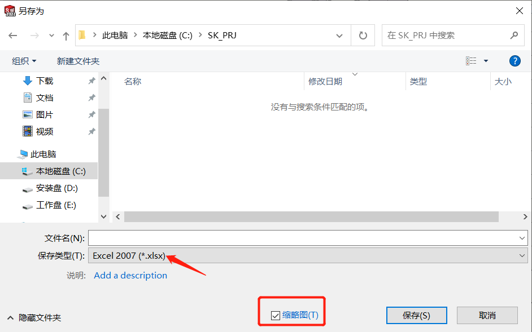Screen dimensions: 532x332
Task: Click 新建文件夹 to create a folder
Action: [78, 61]
